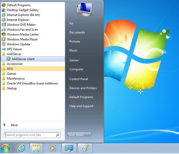Launch AADServer client from the programs list
This screenshot has width=179, height=154.
click(23, 59)
